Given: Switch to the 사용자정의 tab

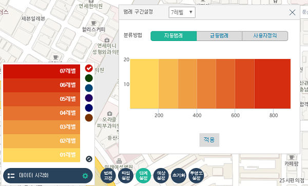Looking at the screenshot, I should [265, 36].
